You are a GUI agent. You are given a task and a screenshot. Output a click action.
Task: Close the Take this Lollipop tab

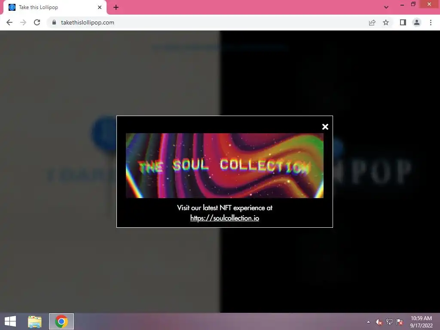click(x=100, y=7)
